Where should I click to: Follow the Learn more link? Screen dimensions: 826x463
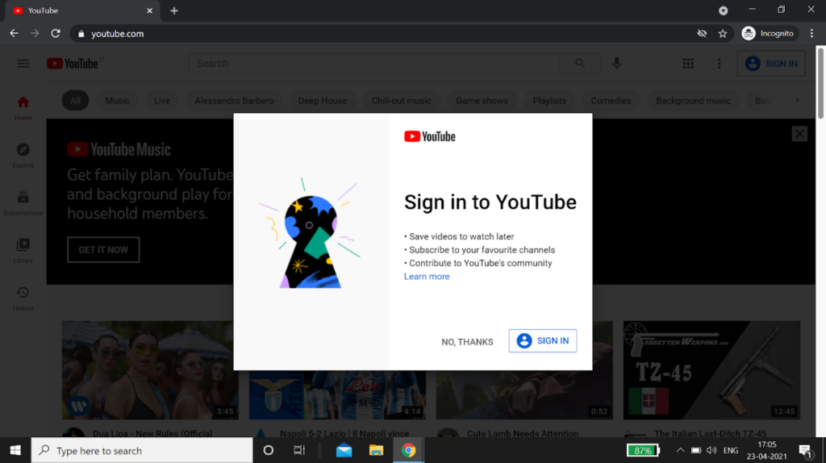[427, 277]
